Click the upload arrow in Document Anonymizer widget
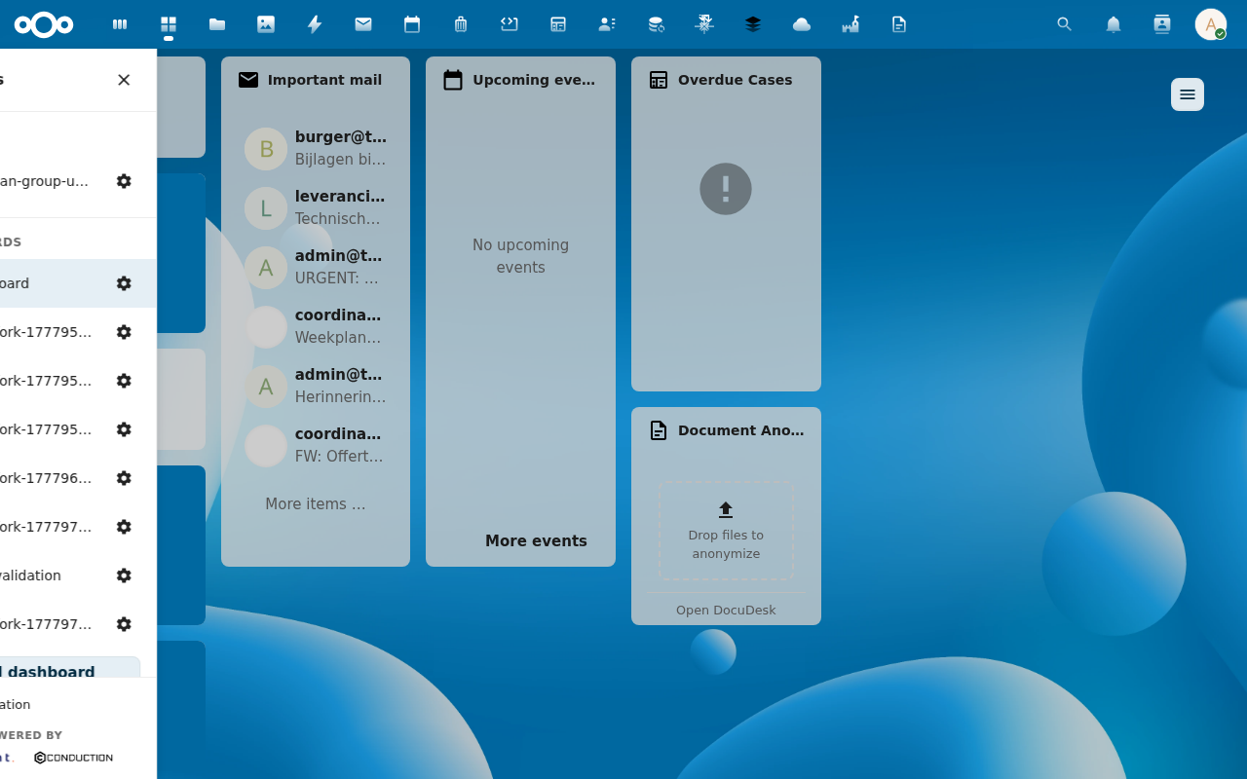This screenshot has width=1247, height=779. coord(726,509)
